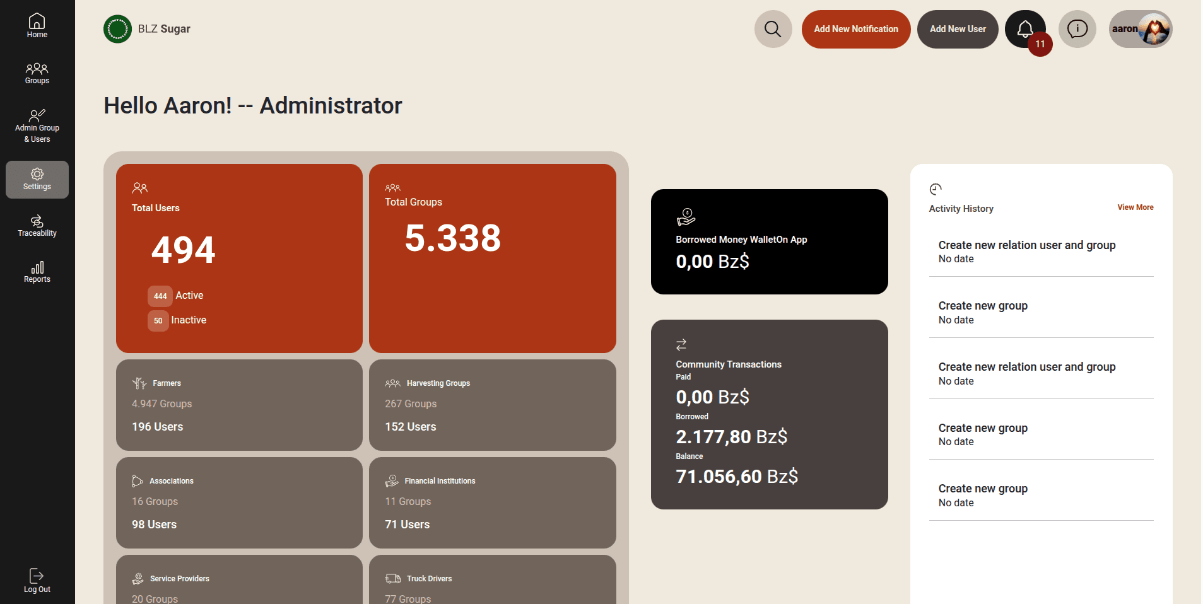Screen dimensions: 1203x604
Task: Click the Total Users icon
Action: point(139,188)
